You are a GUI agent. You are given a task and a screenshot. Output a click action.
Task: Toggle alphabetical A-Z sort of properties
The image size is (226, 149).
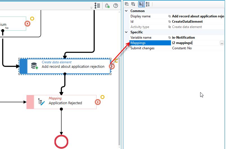coord(148,4)
